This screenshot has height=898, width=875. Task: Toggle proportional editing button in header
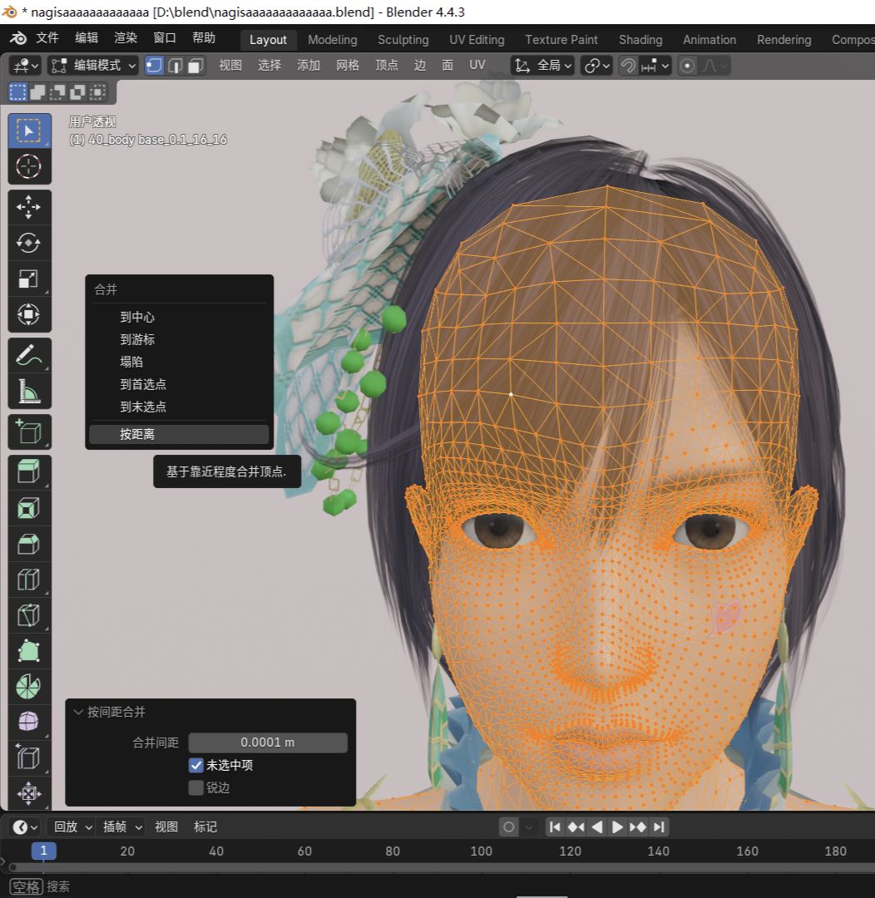point(687,66)
